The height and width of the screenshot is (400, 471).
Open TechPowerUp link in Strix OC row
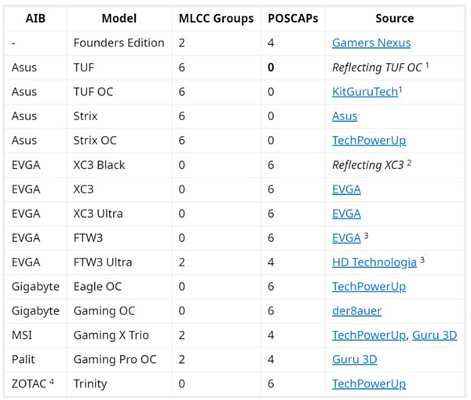(368, 141)
